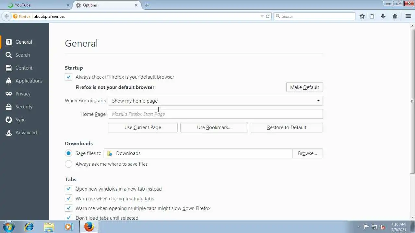Viewport: 415px width, 233px height.
Task: Show hidden tray icons arrow
Action: tap(359, 227)
